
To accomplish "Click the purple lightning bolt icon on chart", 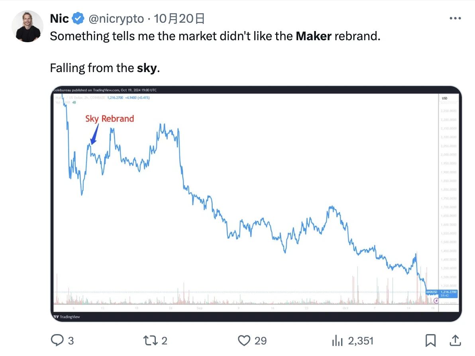I will pyautogui.click(x=435, y=301).
